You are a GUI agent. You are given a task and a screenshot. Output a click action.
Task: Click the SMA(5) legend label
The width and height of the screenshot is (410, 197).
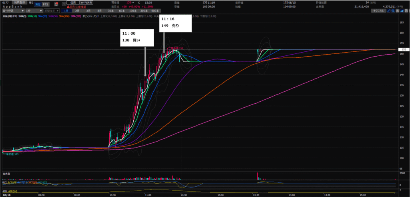pos(22,16)
